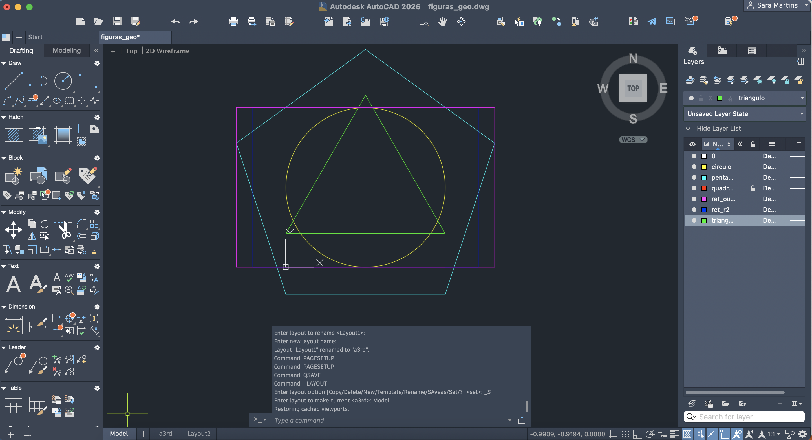Viewport: 812px width, 440px height.
Task: Toggle visibility of circulo layer
Action: pos(694,166)
